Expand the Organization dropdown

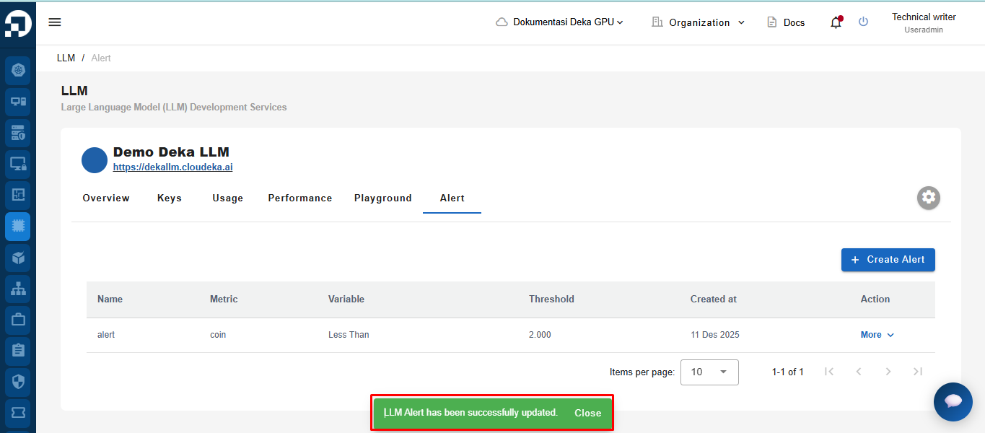pos(698,22)
